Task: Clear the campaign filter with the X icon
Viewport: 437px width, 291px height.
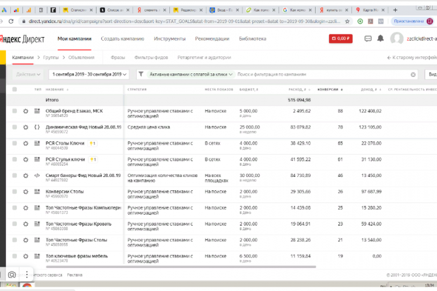Action: 413,75
